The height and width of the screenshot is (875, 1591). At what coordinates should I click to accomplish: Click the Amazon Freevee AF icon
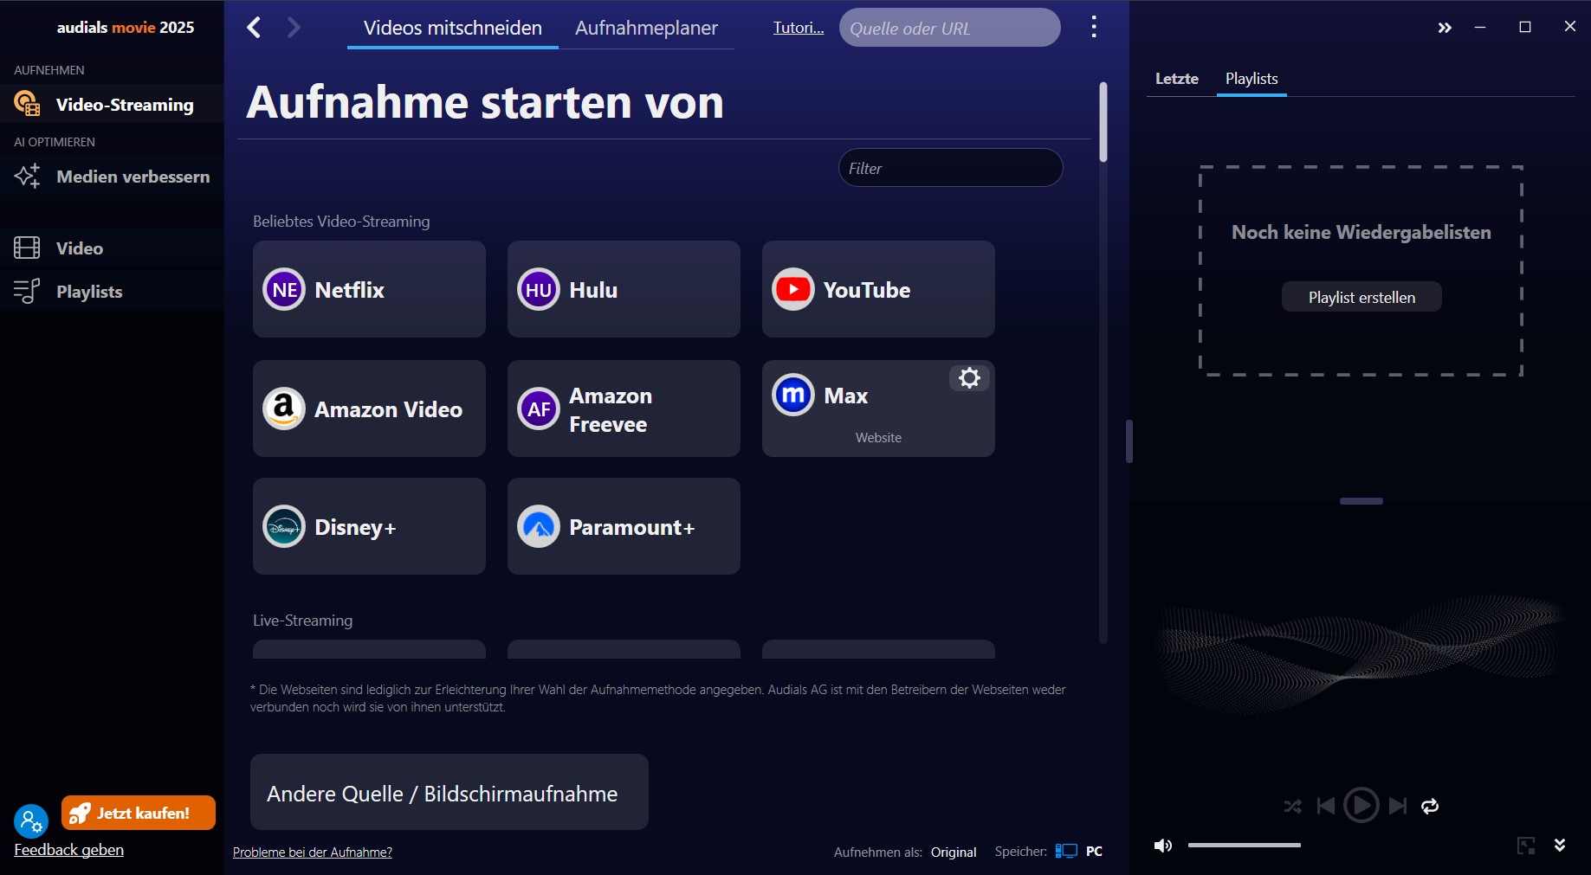pos(539,409)
